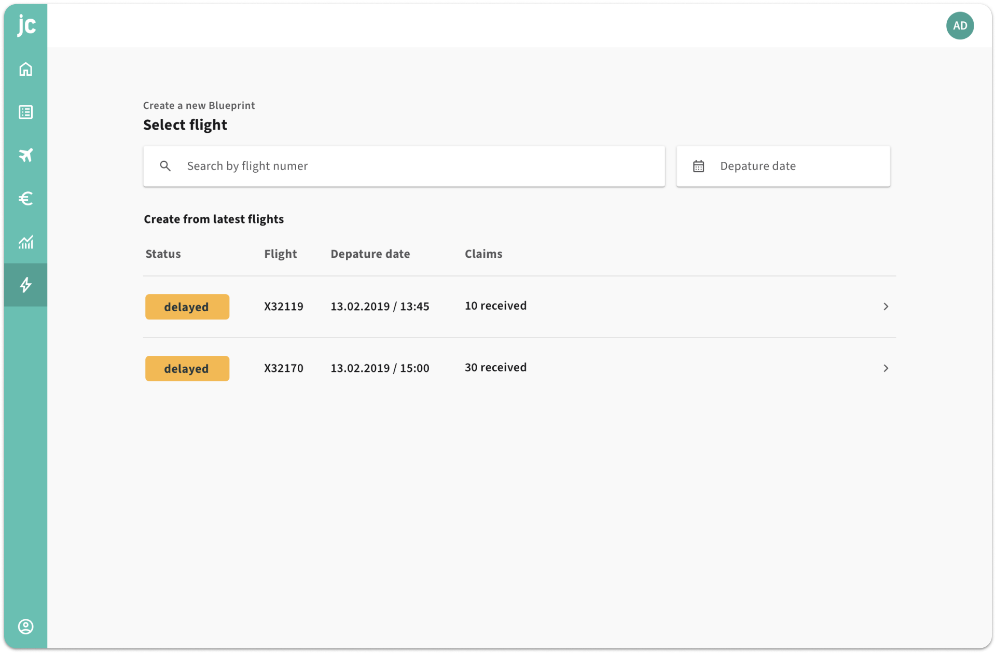Click the search magnifier icon

165,166
